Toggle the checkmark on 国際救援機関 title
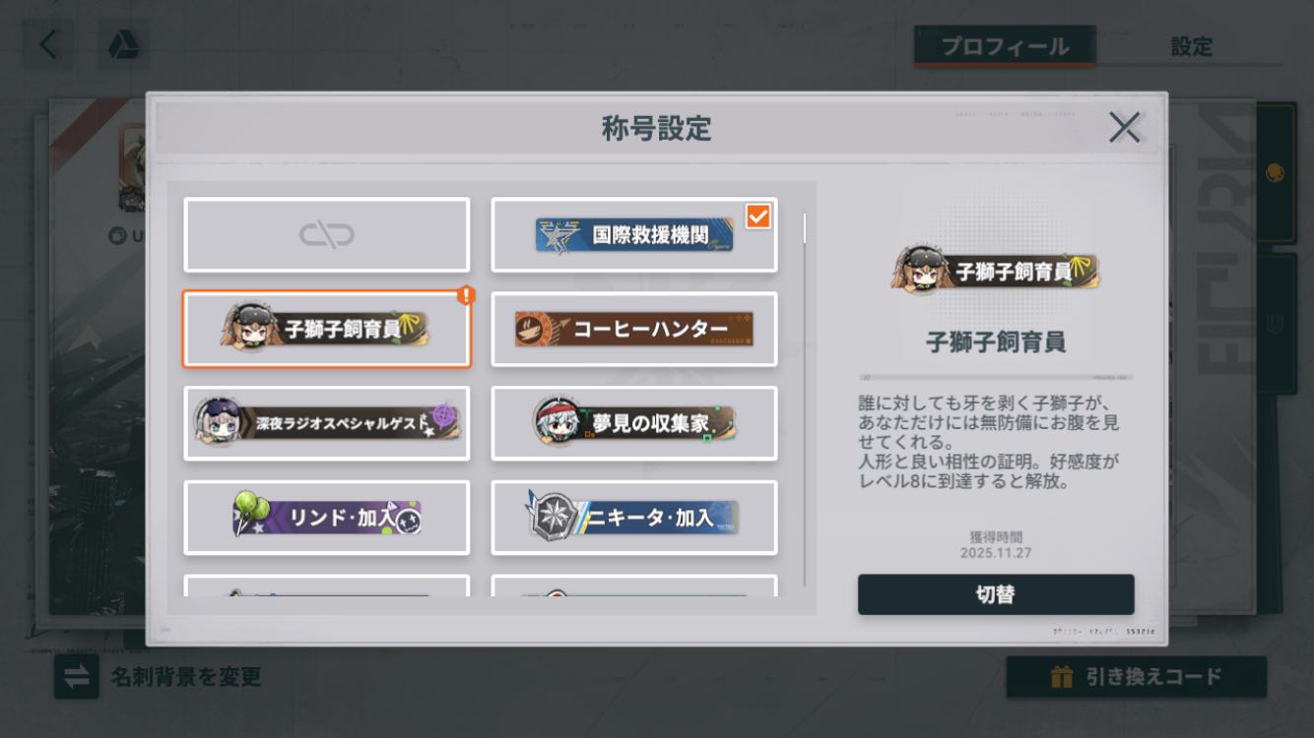 (x=758, y=216)
